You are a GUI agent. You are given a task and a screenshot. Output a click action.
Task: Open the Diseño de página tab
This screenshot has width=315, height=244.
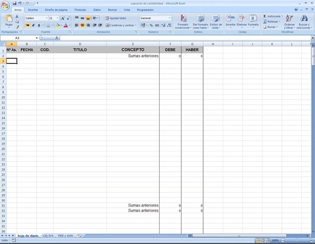point(56,10)
